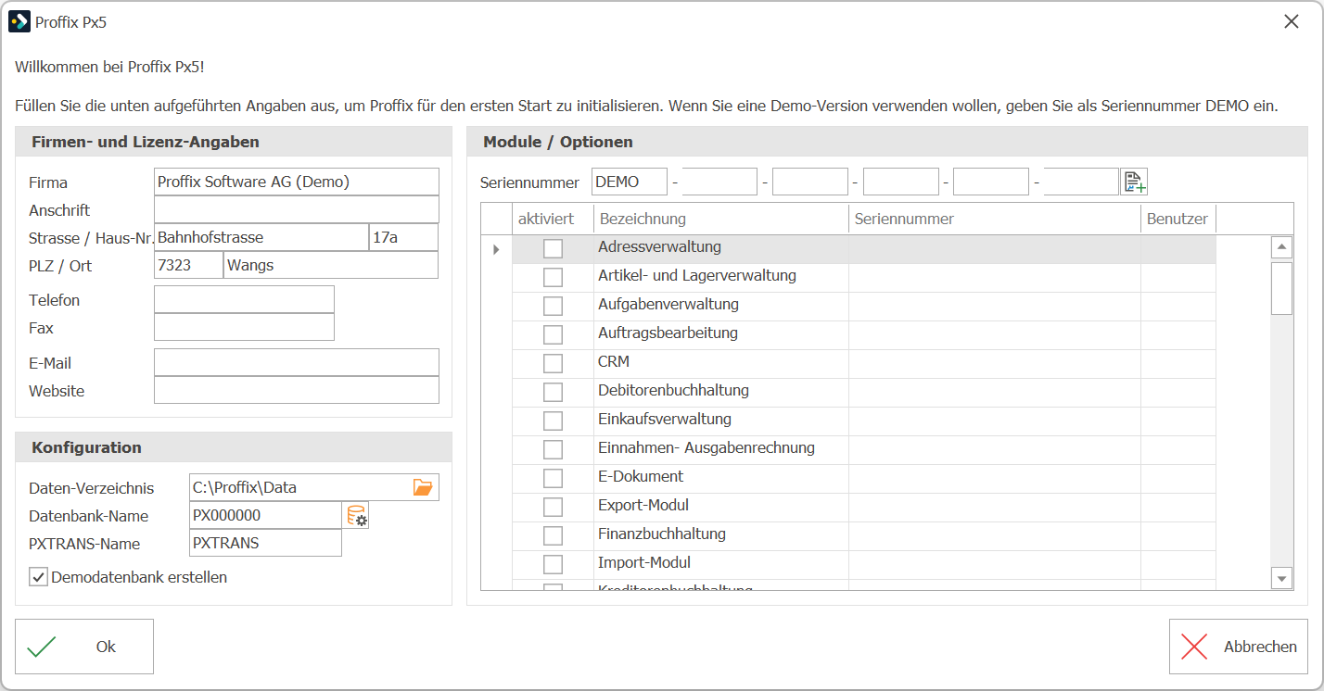Check the CRM module checkbox
1324x691 pixels.
coord(553,363)
